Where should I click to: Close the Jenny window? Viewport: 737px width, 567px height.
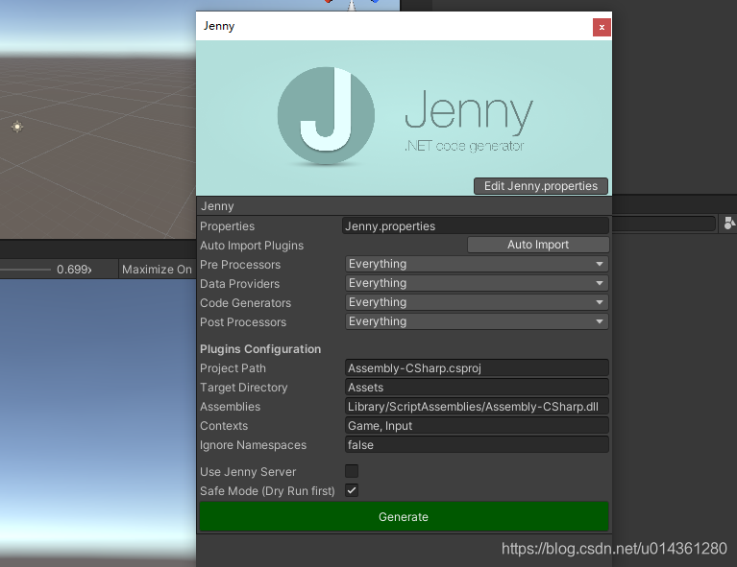(602, 27)
